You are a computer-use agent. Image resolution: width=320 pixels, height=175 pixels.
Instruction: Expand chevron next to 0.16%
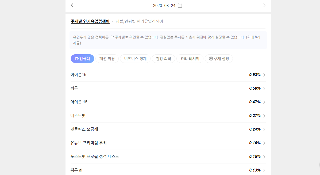tap(264, 143)
